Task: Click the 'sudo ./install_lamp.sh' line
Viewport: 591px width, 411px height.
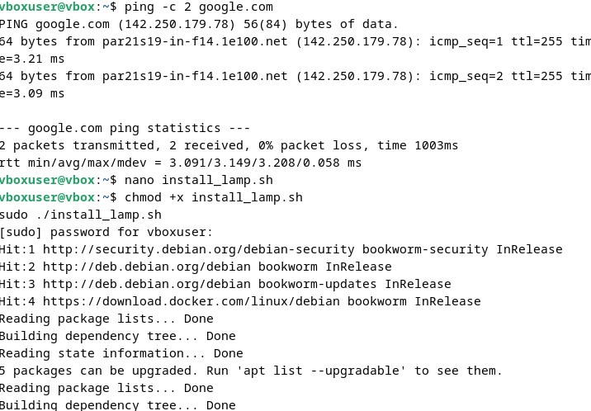Action: (x=80, y=215)
